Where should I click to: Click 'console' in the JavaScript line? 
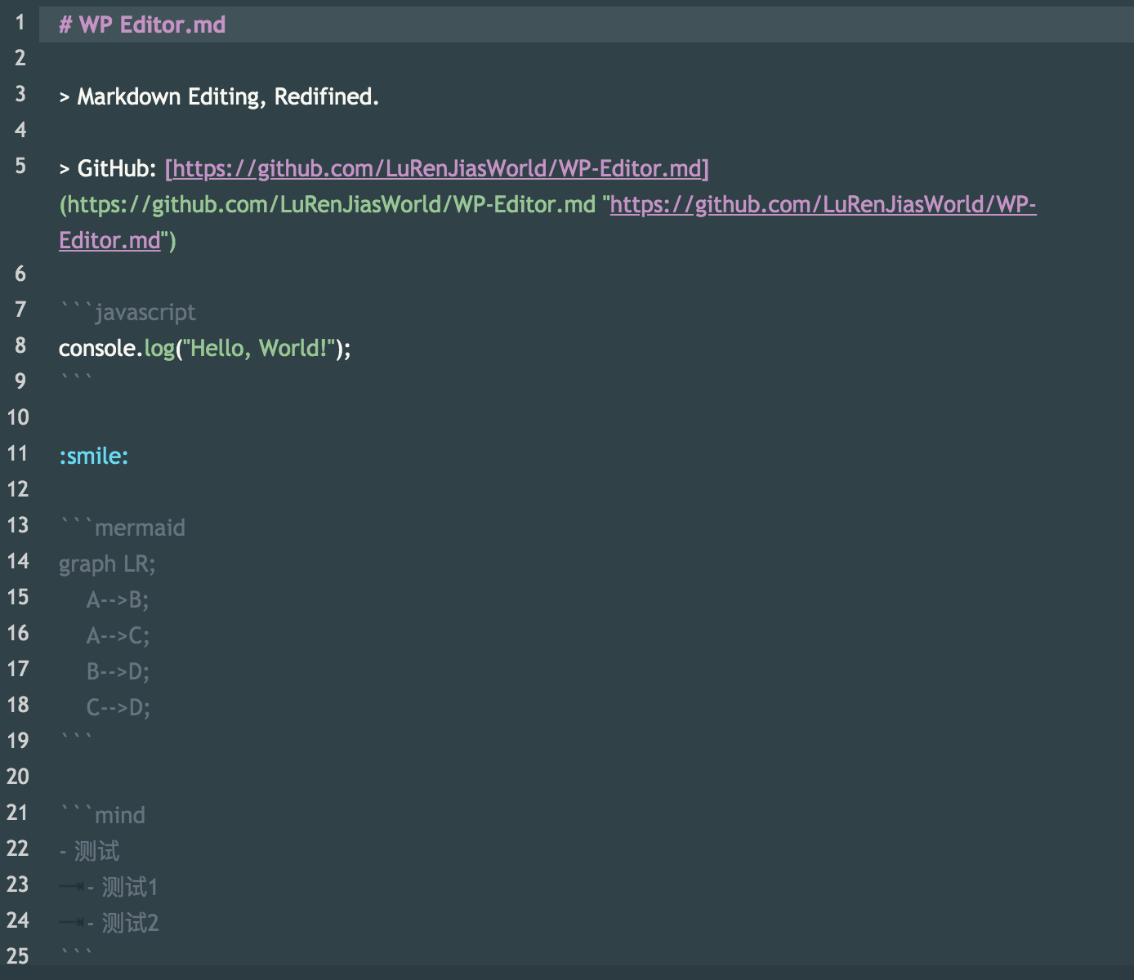[x=96, y=348]
